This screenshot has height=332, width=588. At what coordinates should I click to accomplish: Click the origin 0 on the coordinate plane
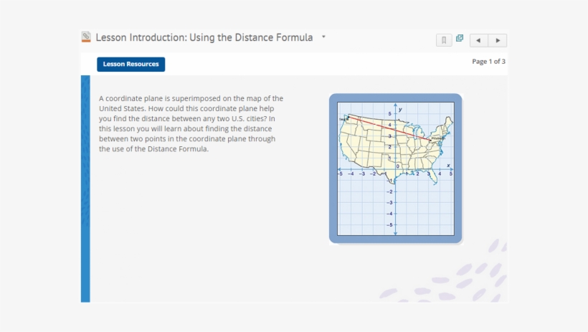tap(398, 166)
